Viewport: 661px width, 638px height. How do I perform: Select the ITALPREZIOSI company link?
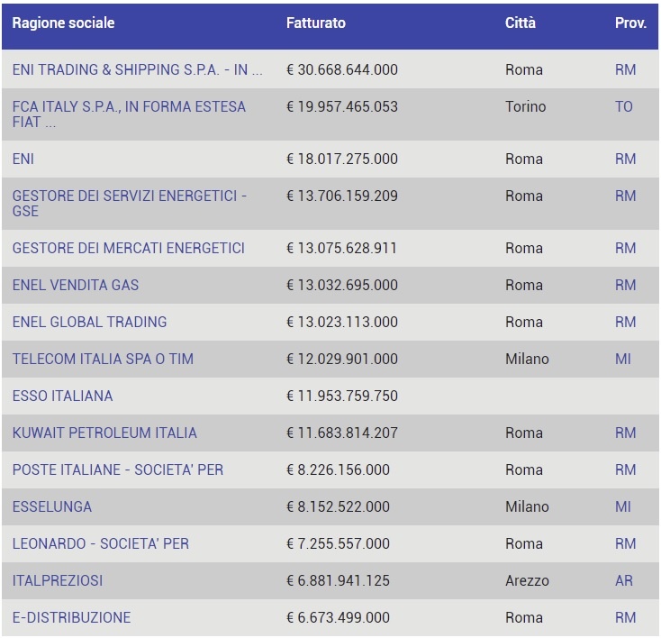[58, 580]
